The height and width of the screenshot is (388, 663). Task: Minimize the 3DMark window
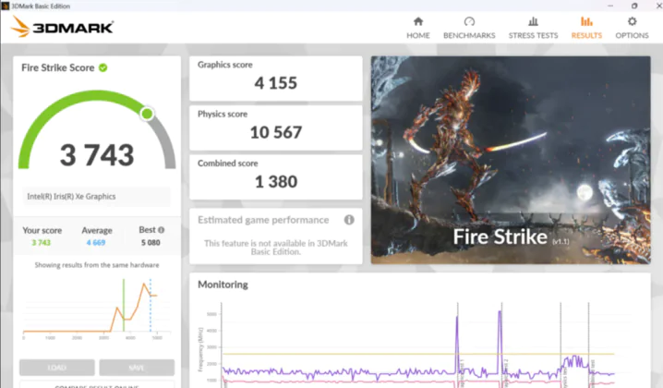click(x=609, y=6)
